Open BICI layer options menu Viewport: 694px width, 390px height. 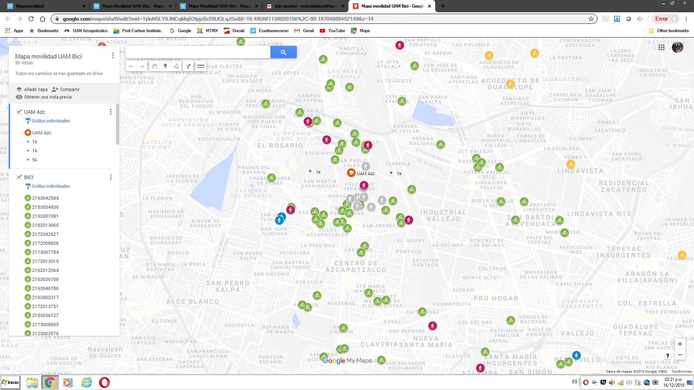click(x=111, y=177)
